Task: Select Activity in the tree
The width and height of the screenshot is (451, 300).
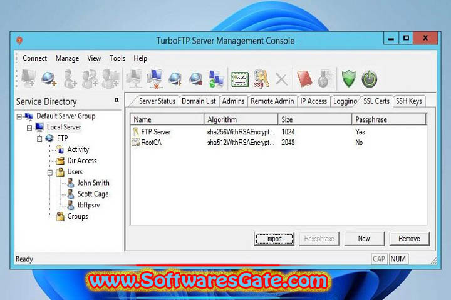Action: [x=78, y=149]
